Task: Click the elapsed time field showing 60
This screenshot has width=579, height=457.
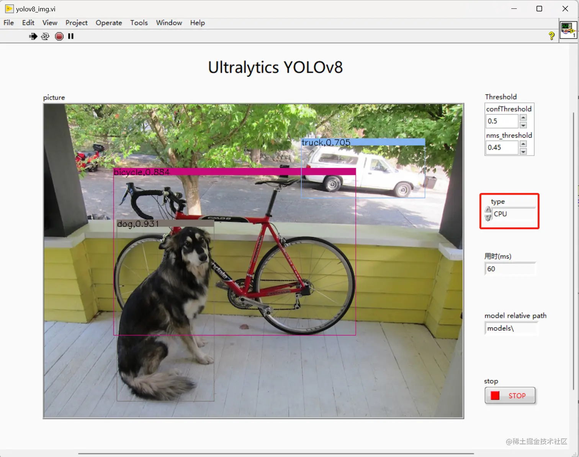Action: coord(510,269)
